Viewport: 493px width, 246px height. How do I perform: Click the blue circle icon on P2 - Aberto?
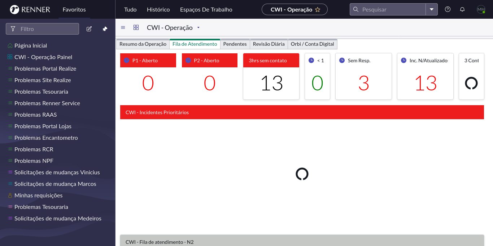point(188,61)
